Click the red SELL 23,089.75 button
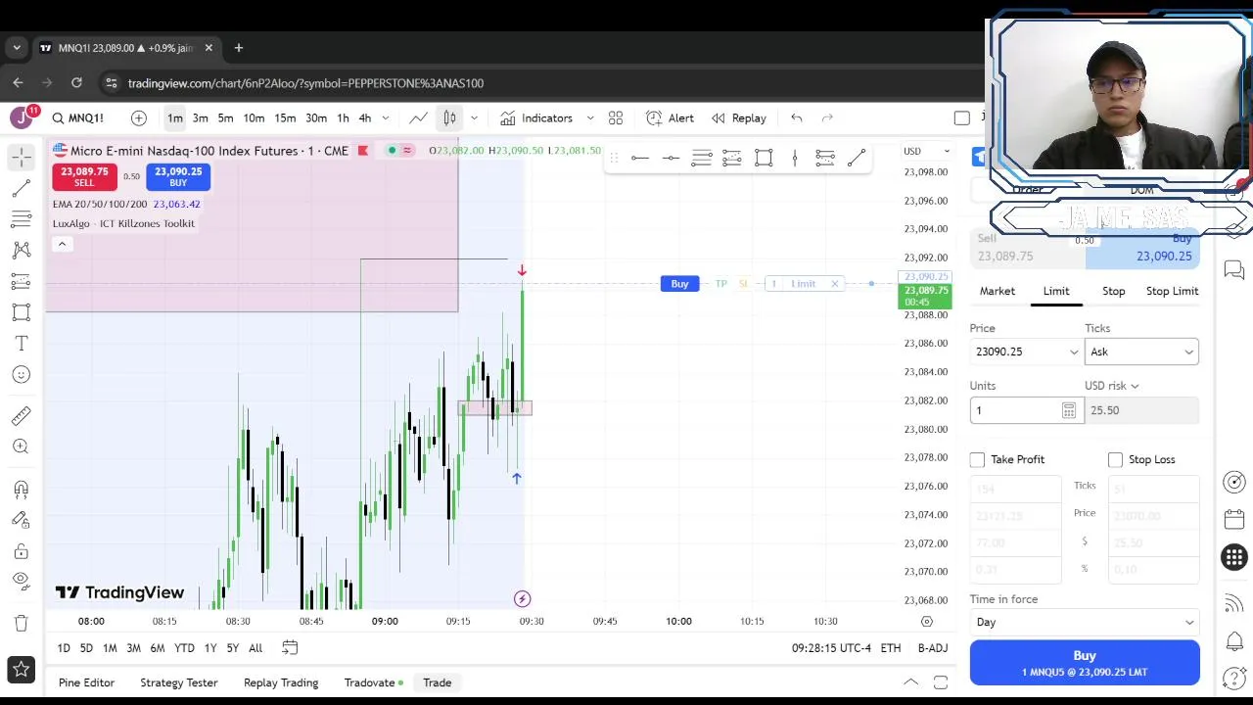 pyautogui.click(x=84, y=176)
